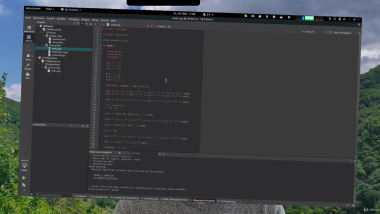Open the Debug mode in the sidebar

tap(28, 57)
